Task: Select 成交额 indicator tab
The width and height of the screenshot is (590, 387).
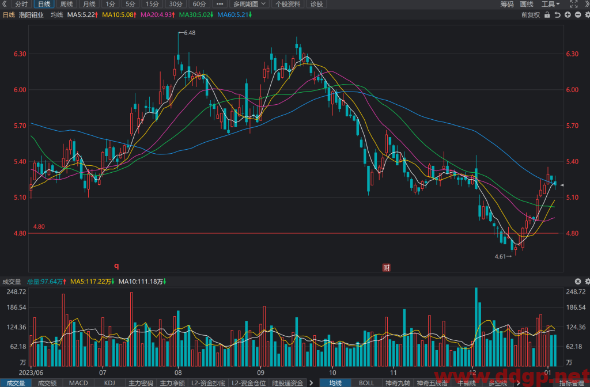Action: pos(47,383)
